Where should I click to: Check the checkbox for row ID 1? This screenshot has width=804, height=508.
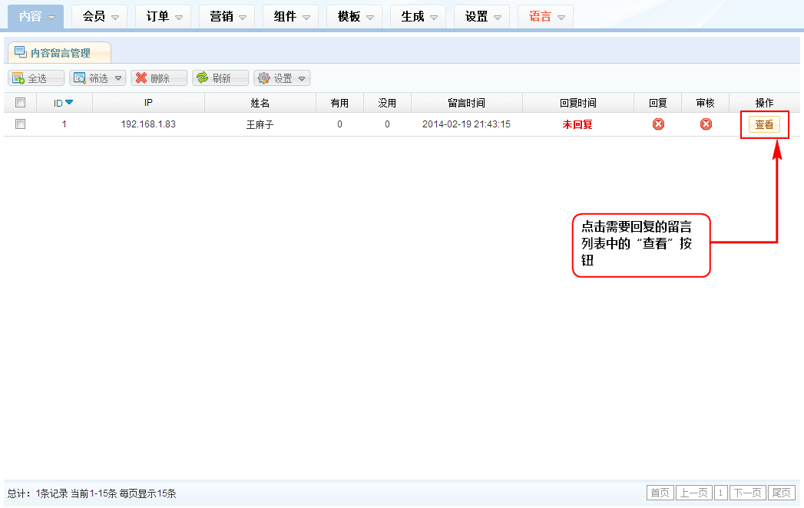[x=21, y=124]
